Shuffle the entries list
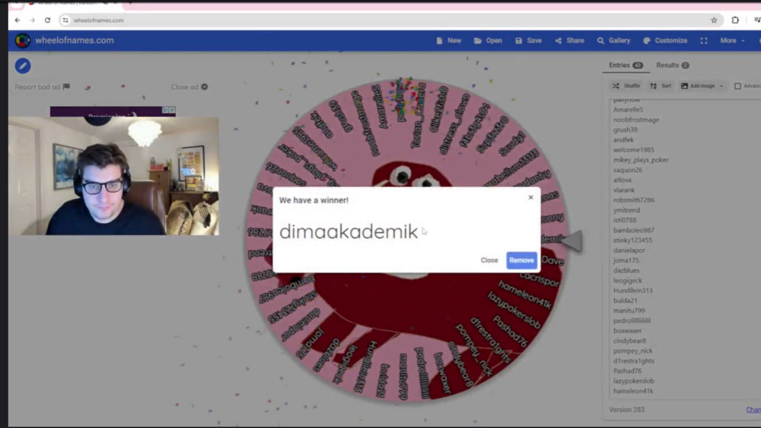The height and width of the screenshot is (428, 761). 626,86
